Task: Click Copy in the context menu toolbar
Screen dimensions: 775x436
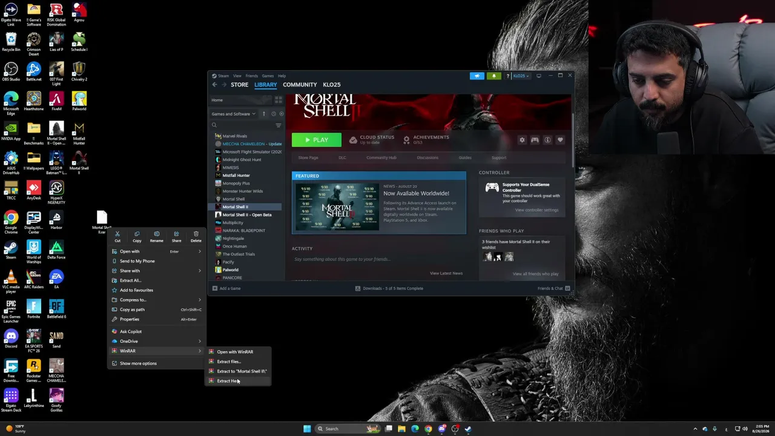Action: 137,236
